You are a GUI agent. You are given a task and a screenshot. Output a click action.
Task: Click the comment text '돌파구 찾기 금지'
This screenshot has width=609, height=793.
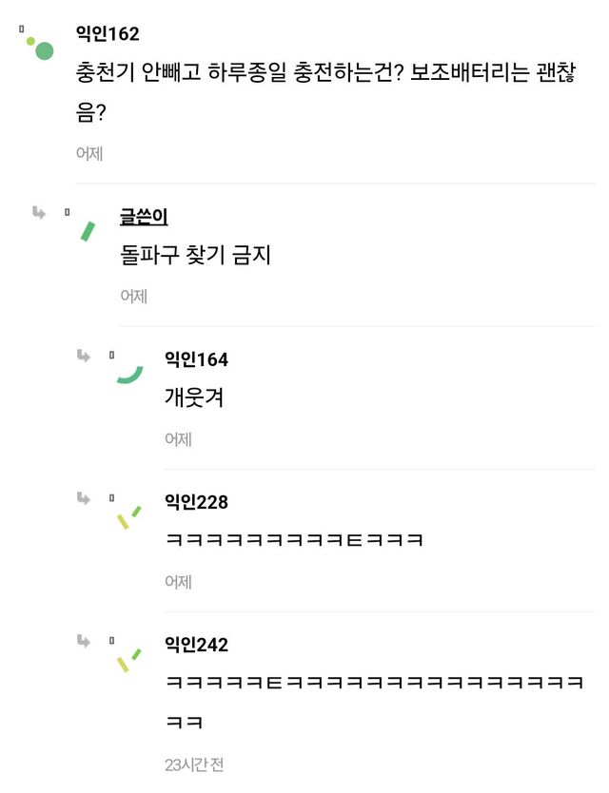[x=195, y=255]
